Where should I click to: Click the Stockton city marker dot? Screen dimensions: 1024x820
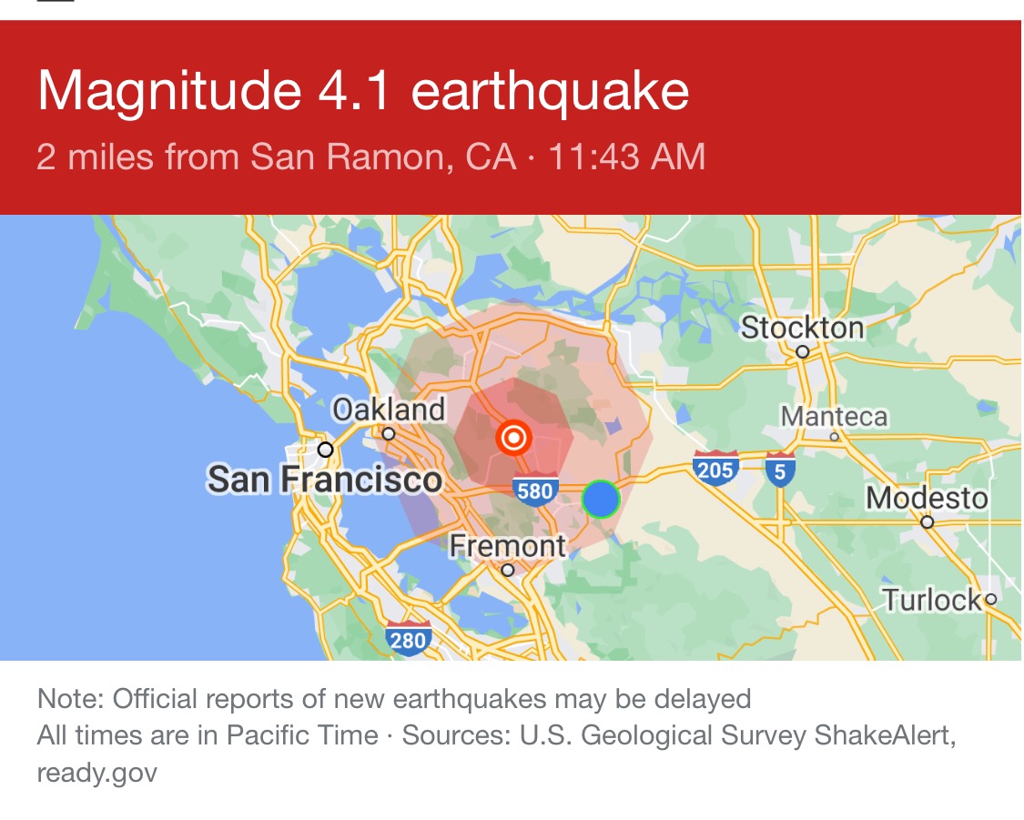click(803, 352)
